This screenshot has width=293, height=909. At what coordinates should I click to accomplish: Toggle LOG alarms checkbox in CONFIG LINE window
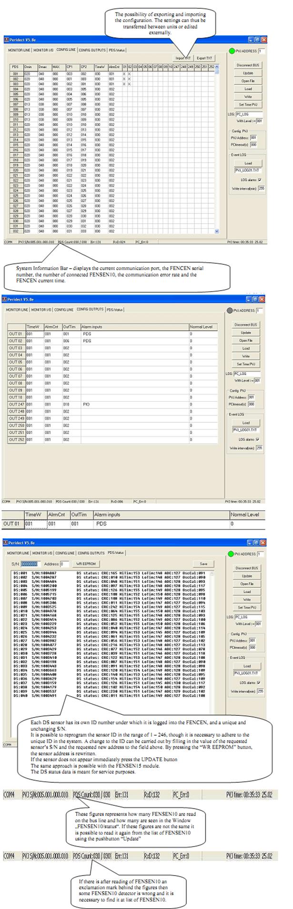point(260,180)
